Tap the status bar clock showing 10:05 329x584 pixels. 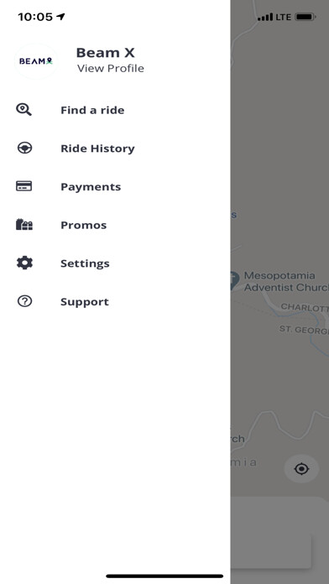(35, 17)
